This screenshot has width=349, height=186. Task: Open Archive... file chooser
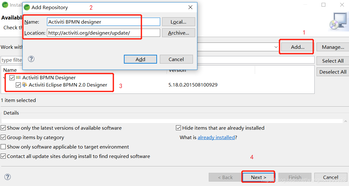coord(178,33)
